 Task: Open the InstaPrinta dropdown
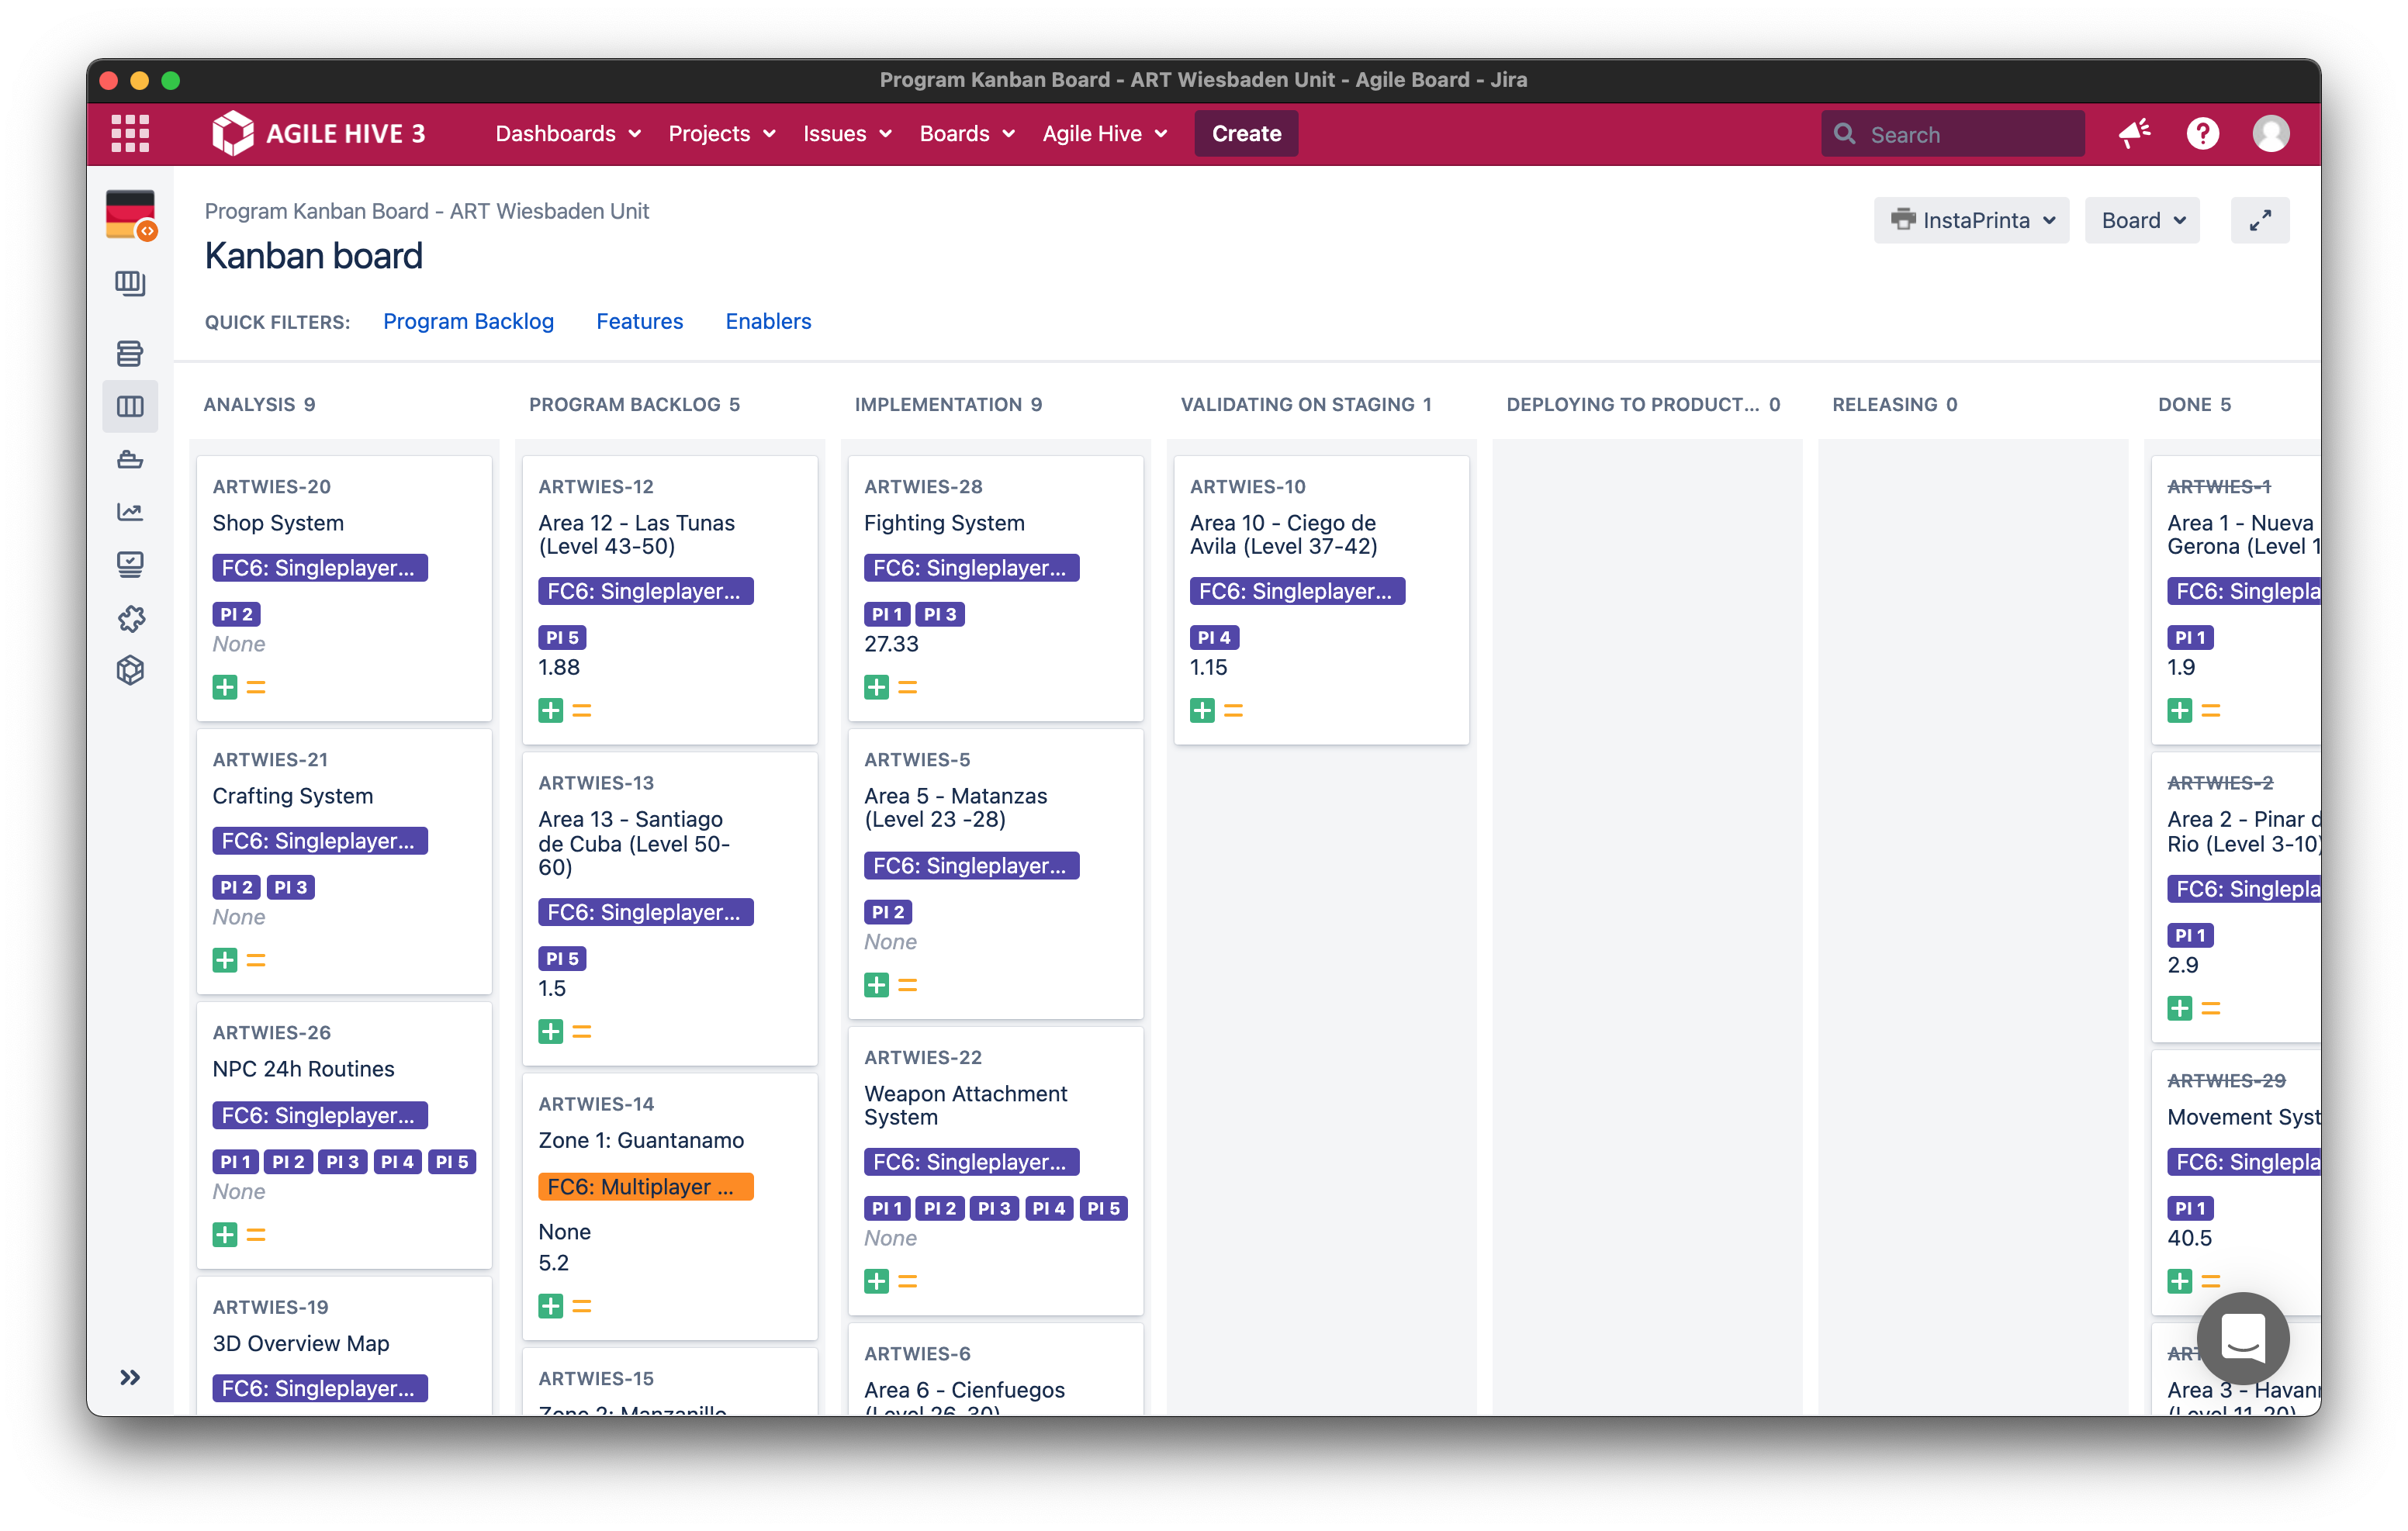tap(1971, 220)
